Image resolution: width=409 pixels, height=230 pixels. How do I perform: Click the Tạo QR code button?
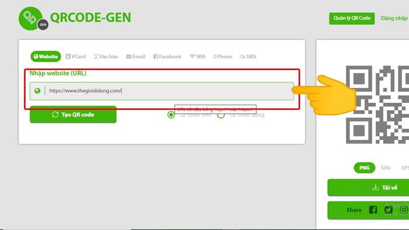click(x=73, y=114)
